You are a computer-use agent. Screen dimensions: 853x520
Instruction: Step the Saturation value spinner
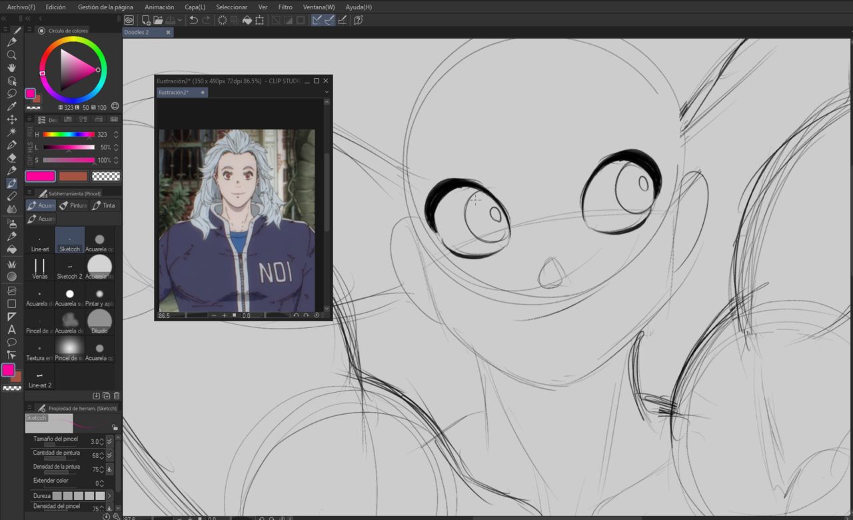click(x=116, y=160)
